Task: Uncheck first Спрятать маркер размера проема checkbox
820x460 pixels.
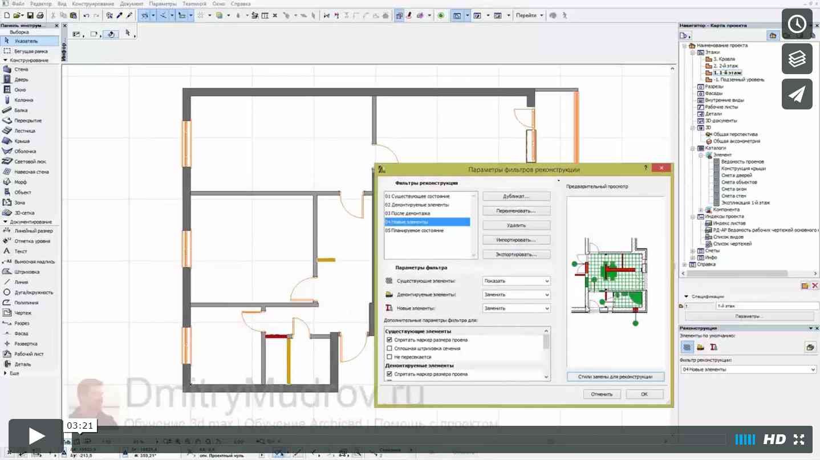Action: pyautogui.click(x=389, y=340)
